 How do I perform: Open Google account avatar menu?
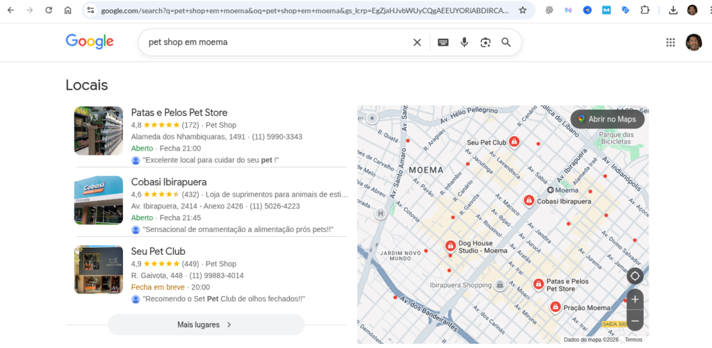[693, 42]
